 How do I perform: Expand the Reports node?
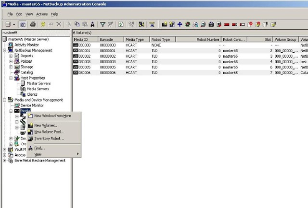click(11, 56)
